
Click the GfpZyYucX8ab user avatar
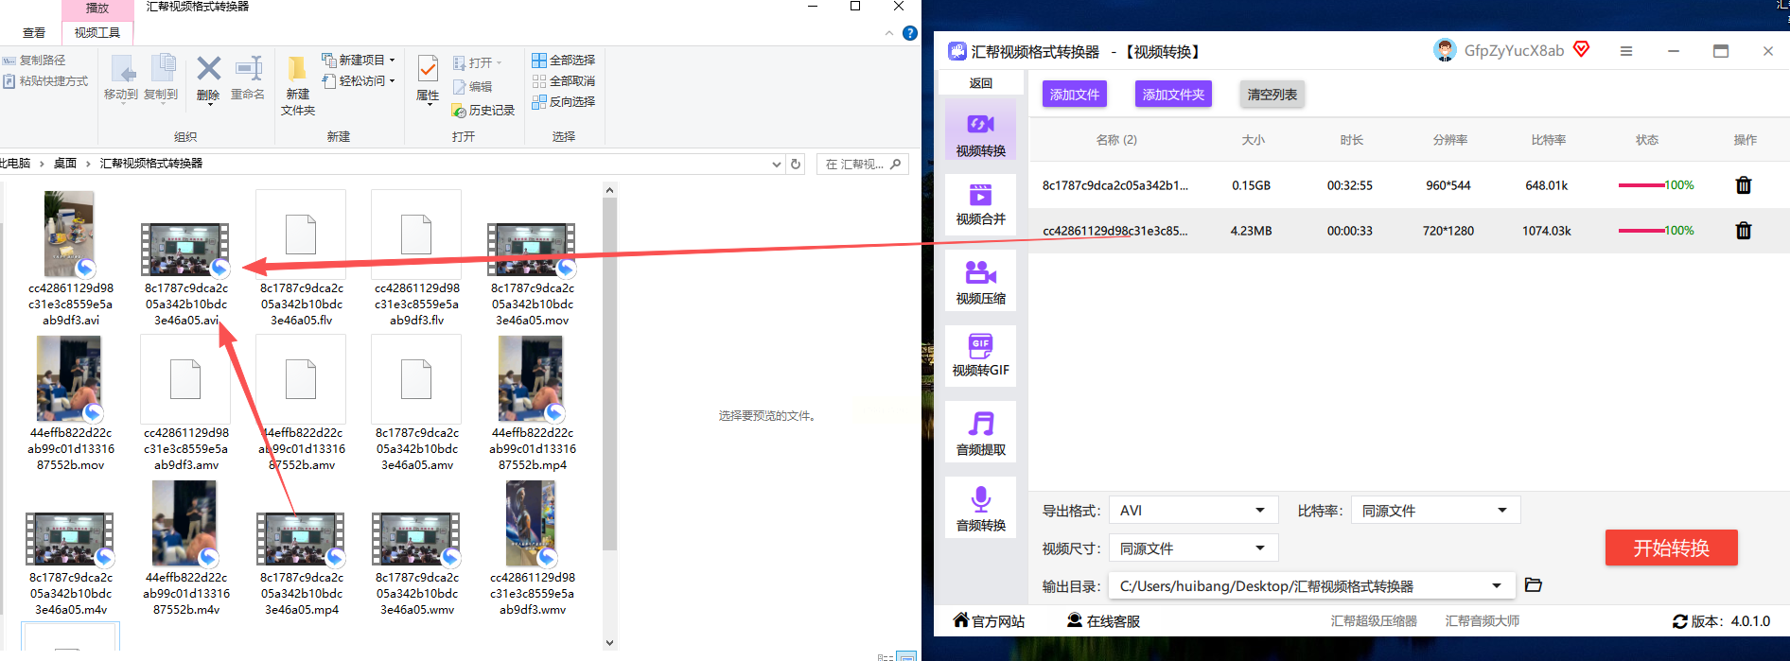[1445, 50]
